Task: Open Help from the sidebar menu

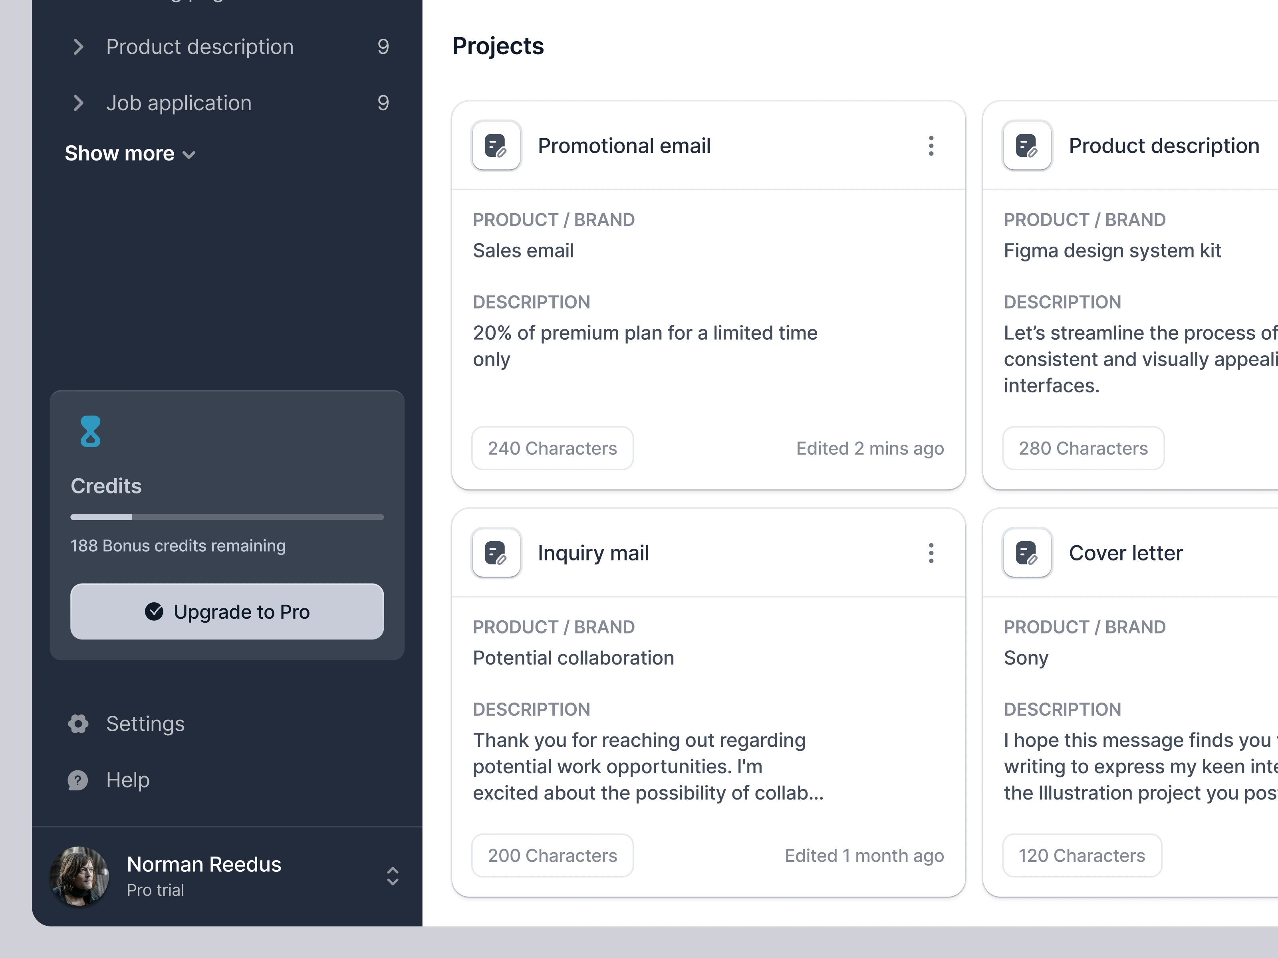Action: [x=128, y=780]
